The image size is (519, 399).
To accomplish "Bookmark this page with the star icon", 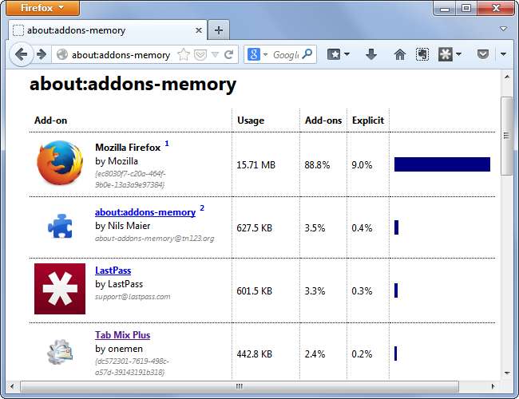I will pos(184,55).
